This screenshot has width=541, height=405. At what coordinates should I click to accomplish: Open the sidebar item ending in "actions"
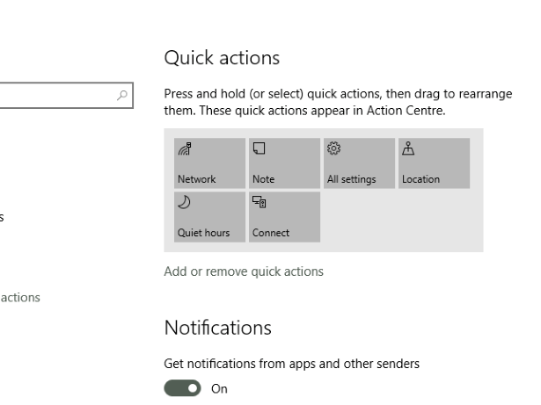point(19,298)
